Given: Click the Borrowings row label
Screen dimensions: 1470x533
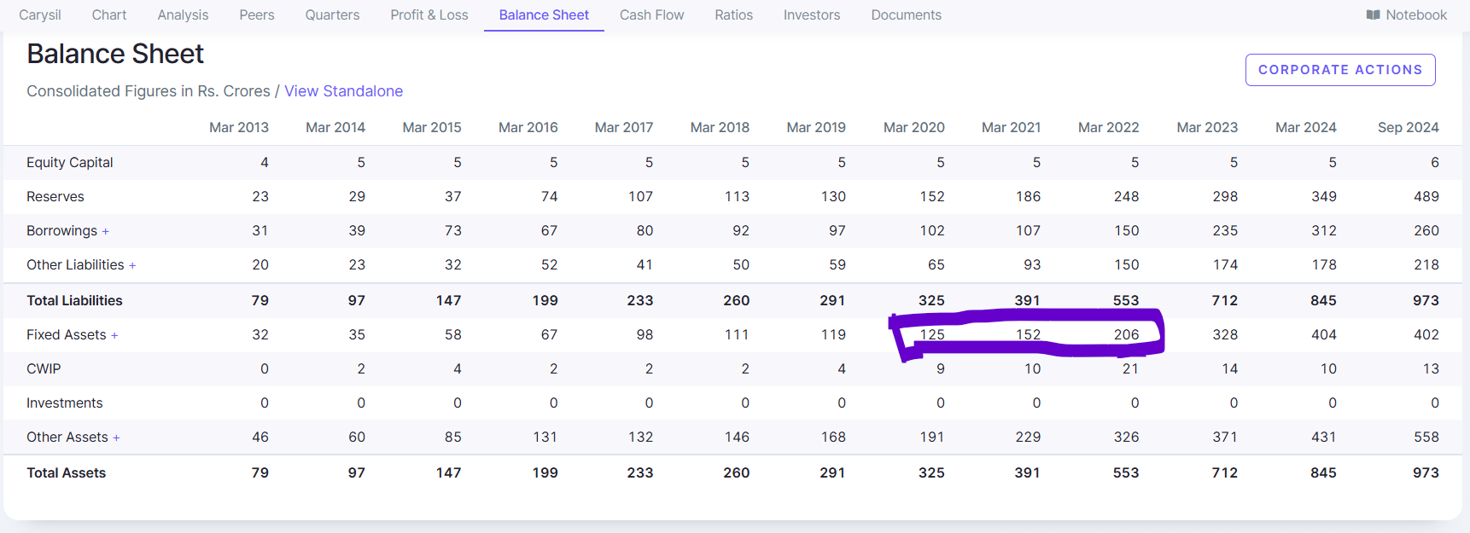Looking at the screenshot, I should (61, 231).
